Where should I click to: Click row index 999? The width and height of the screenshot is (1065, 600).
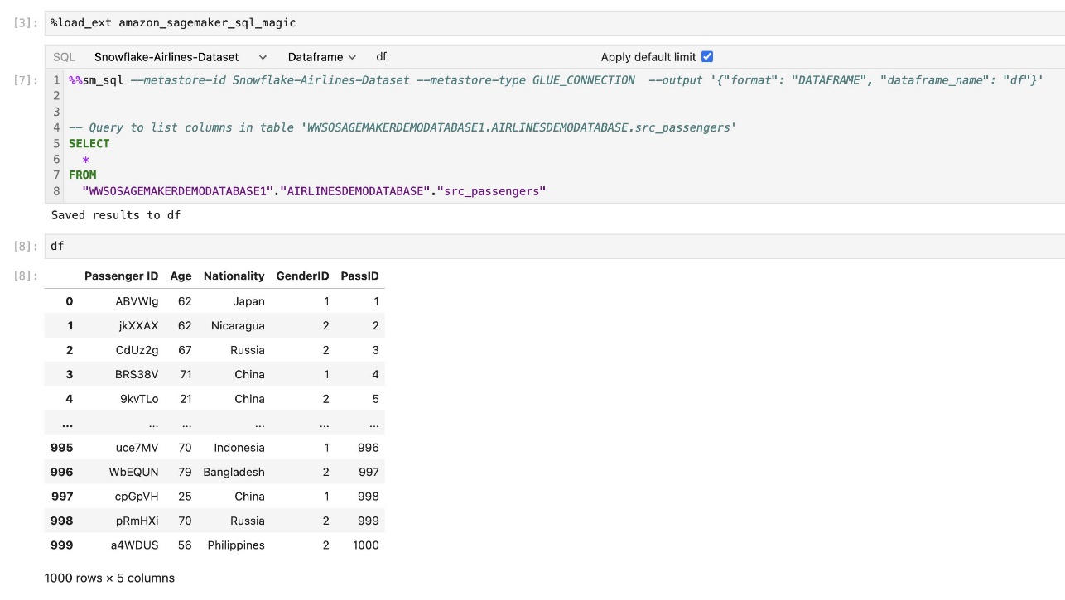click(x=62, y=545)
